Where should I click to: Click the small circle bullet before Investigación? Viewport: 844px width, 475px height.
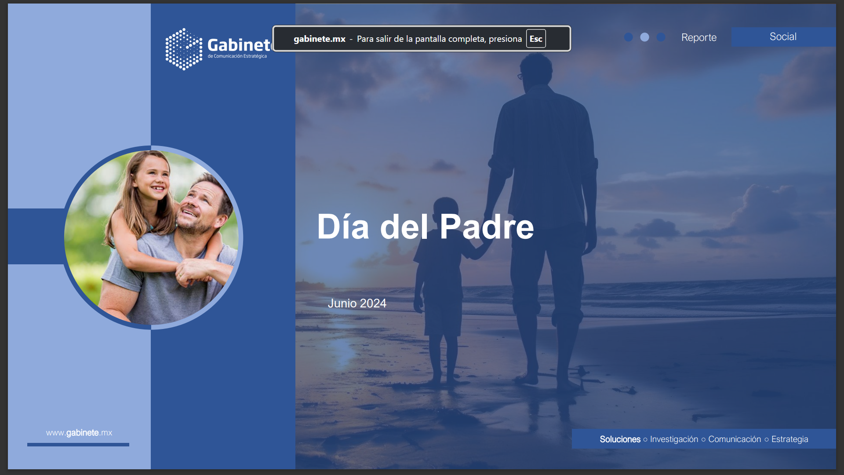(645, 440)
